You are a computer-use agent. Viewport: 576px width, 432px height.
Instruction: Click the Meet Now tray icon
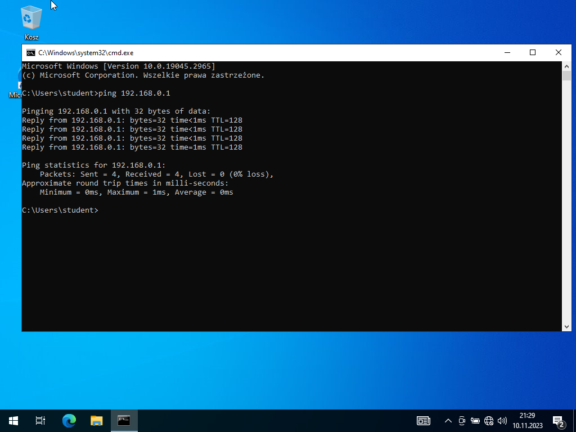[462, 421]
